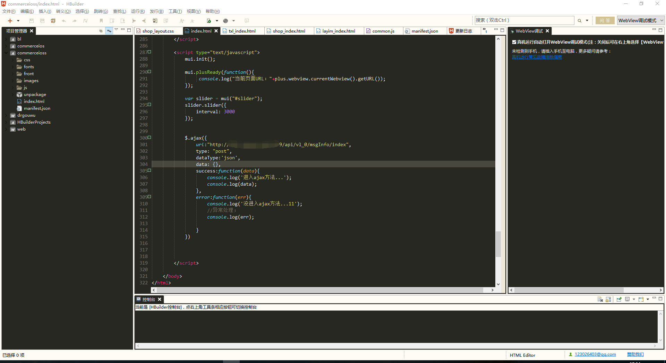Click the magnifier search icon

click(x=579, y=21)
